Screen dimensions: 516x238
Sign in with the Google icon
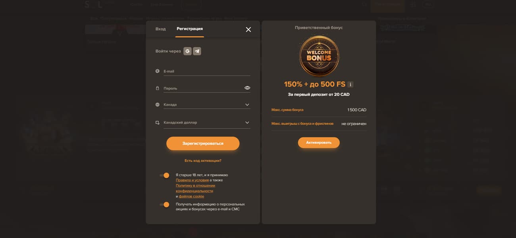pyautogui.click(x=187, y=51)
